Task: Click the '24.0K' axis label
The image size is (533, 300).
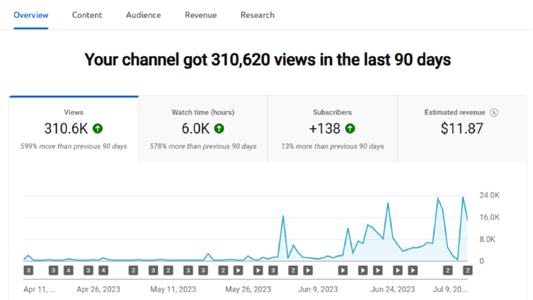Action: [x=489, y=196]
